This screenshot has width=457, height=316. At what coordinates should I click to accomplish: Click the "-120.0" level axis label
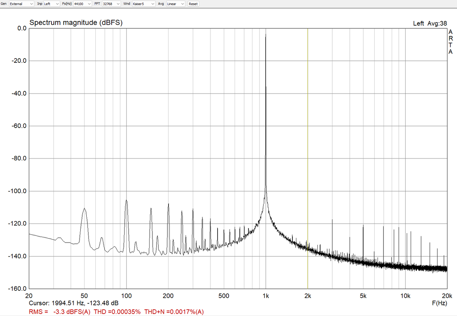pos(17,224)
